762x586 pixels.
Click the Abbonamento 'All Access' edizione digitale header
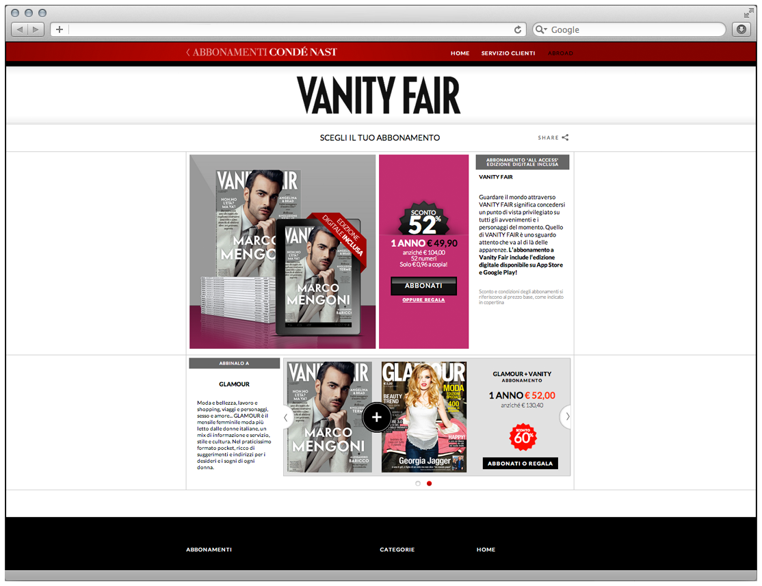point(523,162)
